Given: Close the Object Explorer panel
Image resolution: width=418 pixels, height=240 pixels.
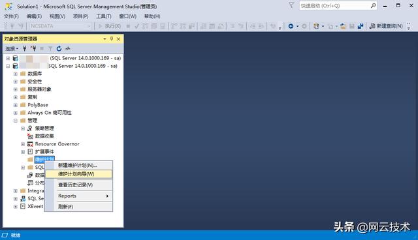Looking at the screenshot, I should click(x=119, y=39).
